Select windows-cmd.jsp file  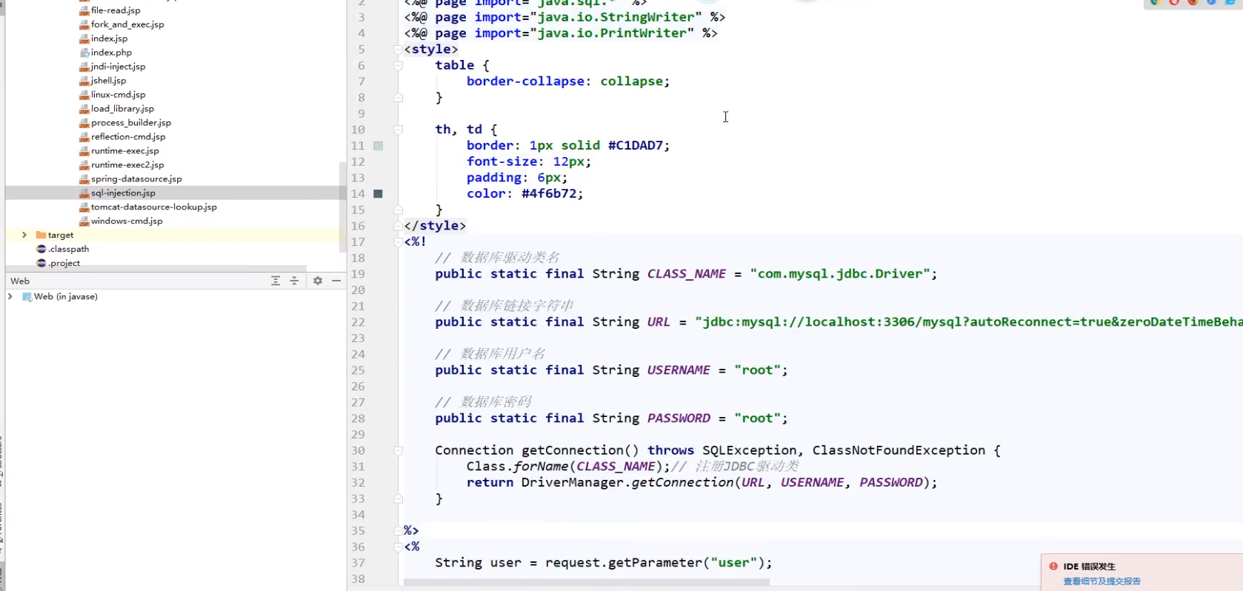pos(127,221)
